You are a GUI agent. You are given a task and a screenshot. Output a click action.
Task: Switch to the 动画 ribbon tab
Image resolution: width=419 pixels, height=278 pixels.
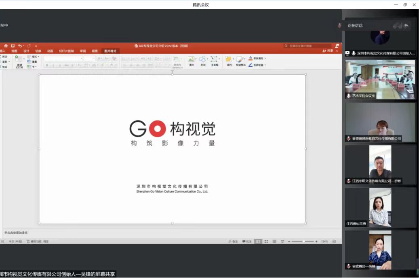pyautogui.click(x=50, y=51)
